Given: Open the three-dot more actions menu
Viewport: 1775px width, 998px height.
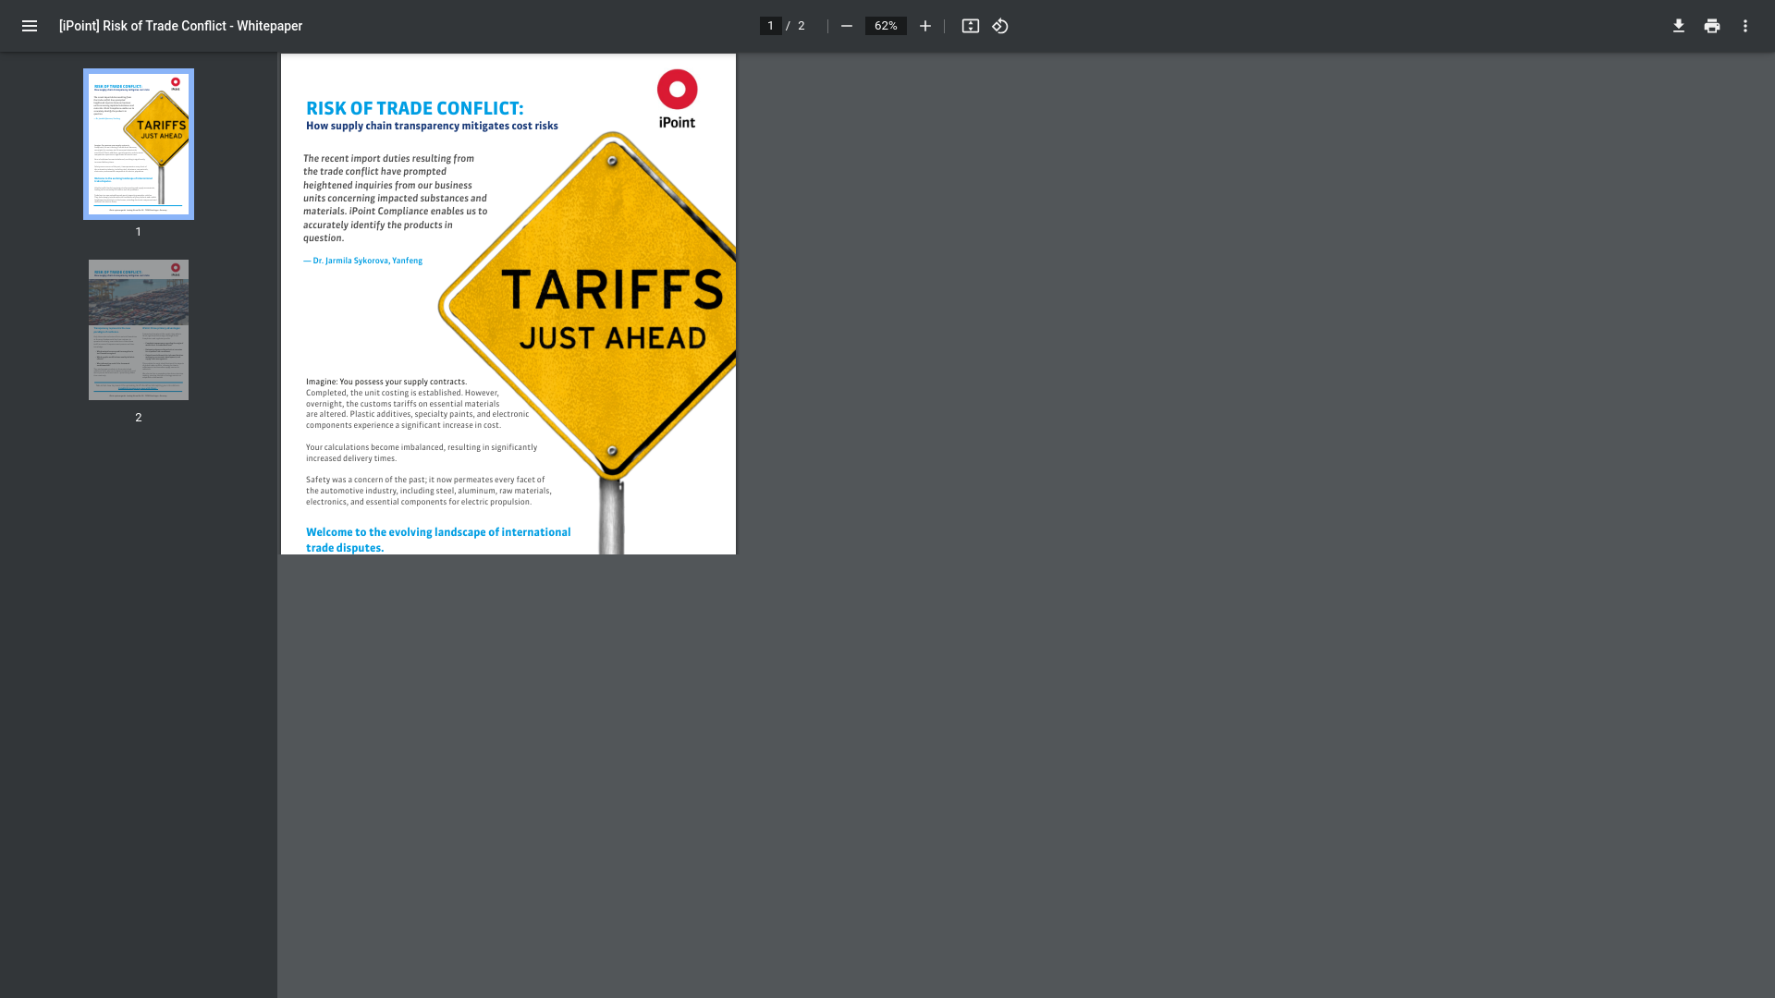Looking at the screenshot, I should click(x=1744, y=26).
